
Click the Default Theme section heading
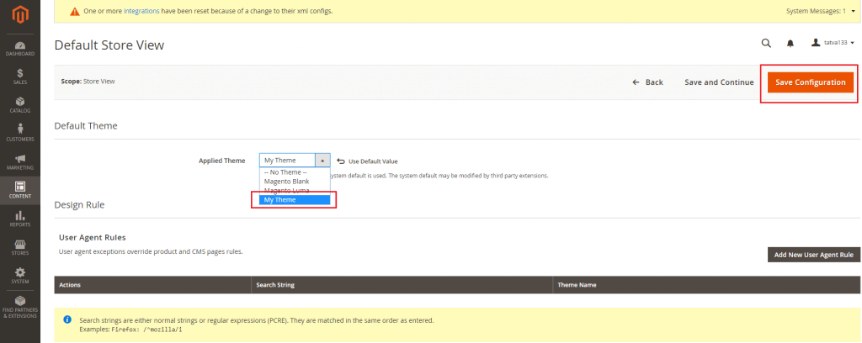tap(86, 125)
